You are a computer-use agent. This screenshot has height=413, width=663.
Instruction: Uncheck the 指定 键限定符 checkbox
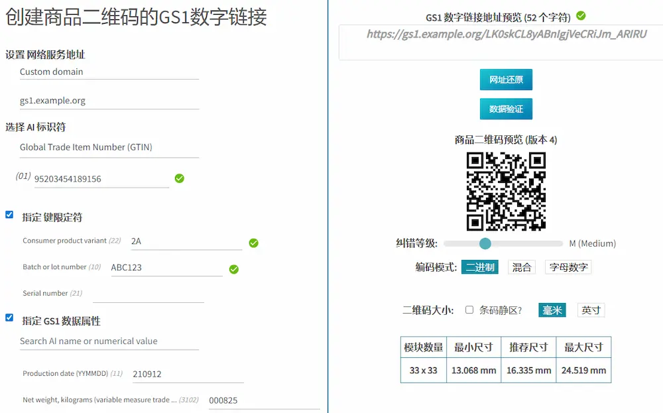click(9, 215)
